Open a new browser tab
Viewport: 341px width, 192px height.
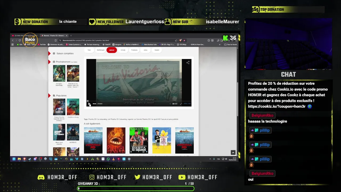71,35
